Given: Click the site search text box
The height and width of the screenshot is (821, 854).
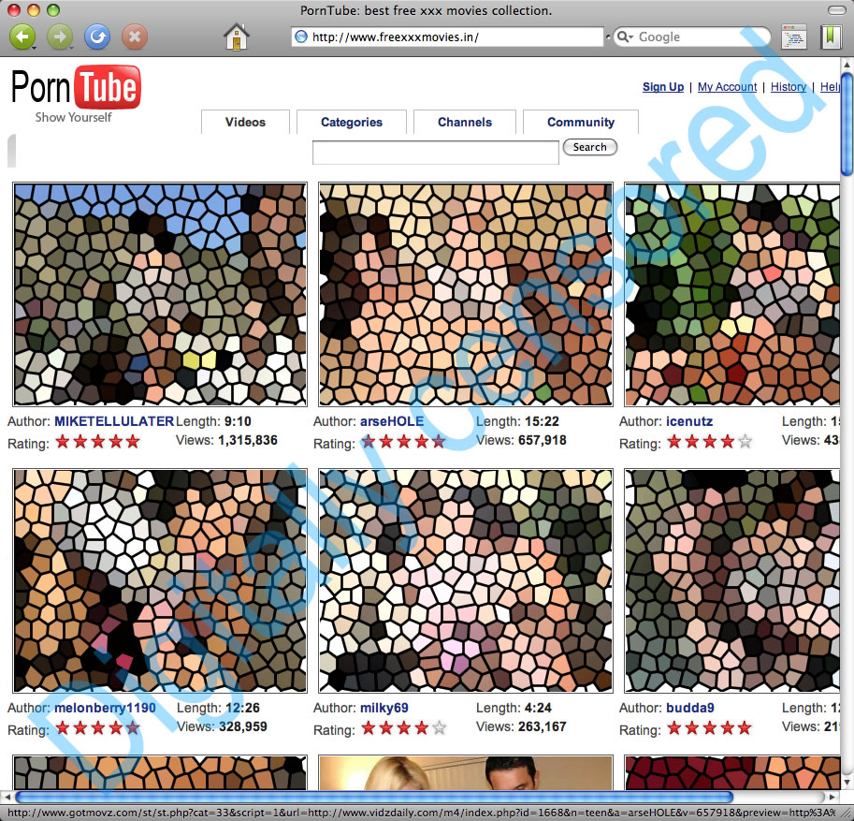Looking at the screenshot, I should click(x=436, y=152).
